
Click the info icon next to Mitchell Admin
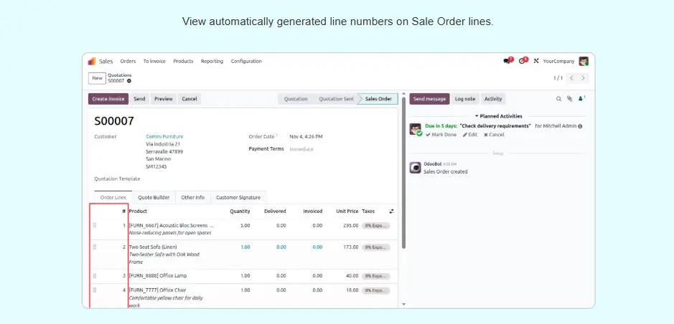tap(580, 126)
